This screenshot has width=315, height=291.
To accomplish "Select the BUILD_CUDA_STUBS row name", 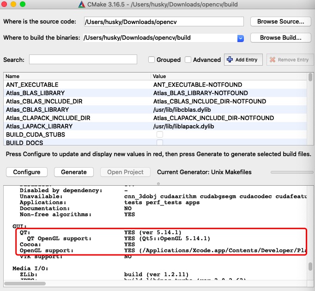I will click(x=36, y=135).
